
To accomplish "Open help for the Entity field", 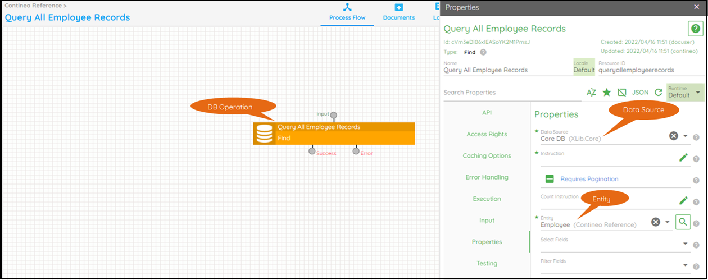I will coord(696,224).
